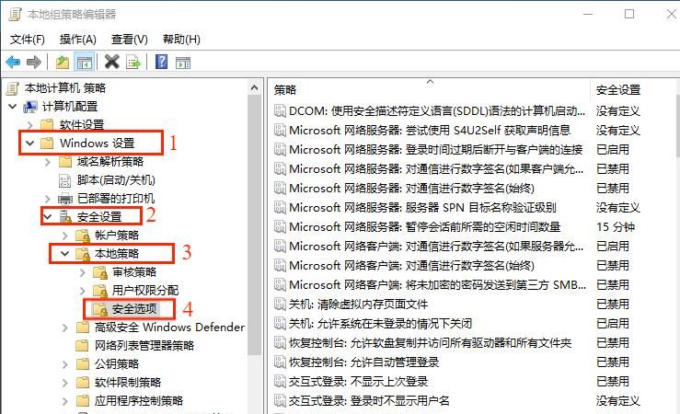Open the 操作(A) menu
The image size is (680, 414).
tap(77, 40)
